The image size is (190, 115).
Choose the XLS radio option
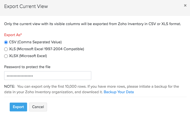(6, 49)
